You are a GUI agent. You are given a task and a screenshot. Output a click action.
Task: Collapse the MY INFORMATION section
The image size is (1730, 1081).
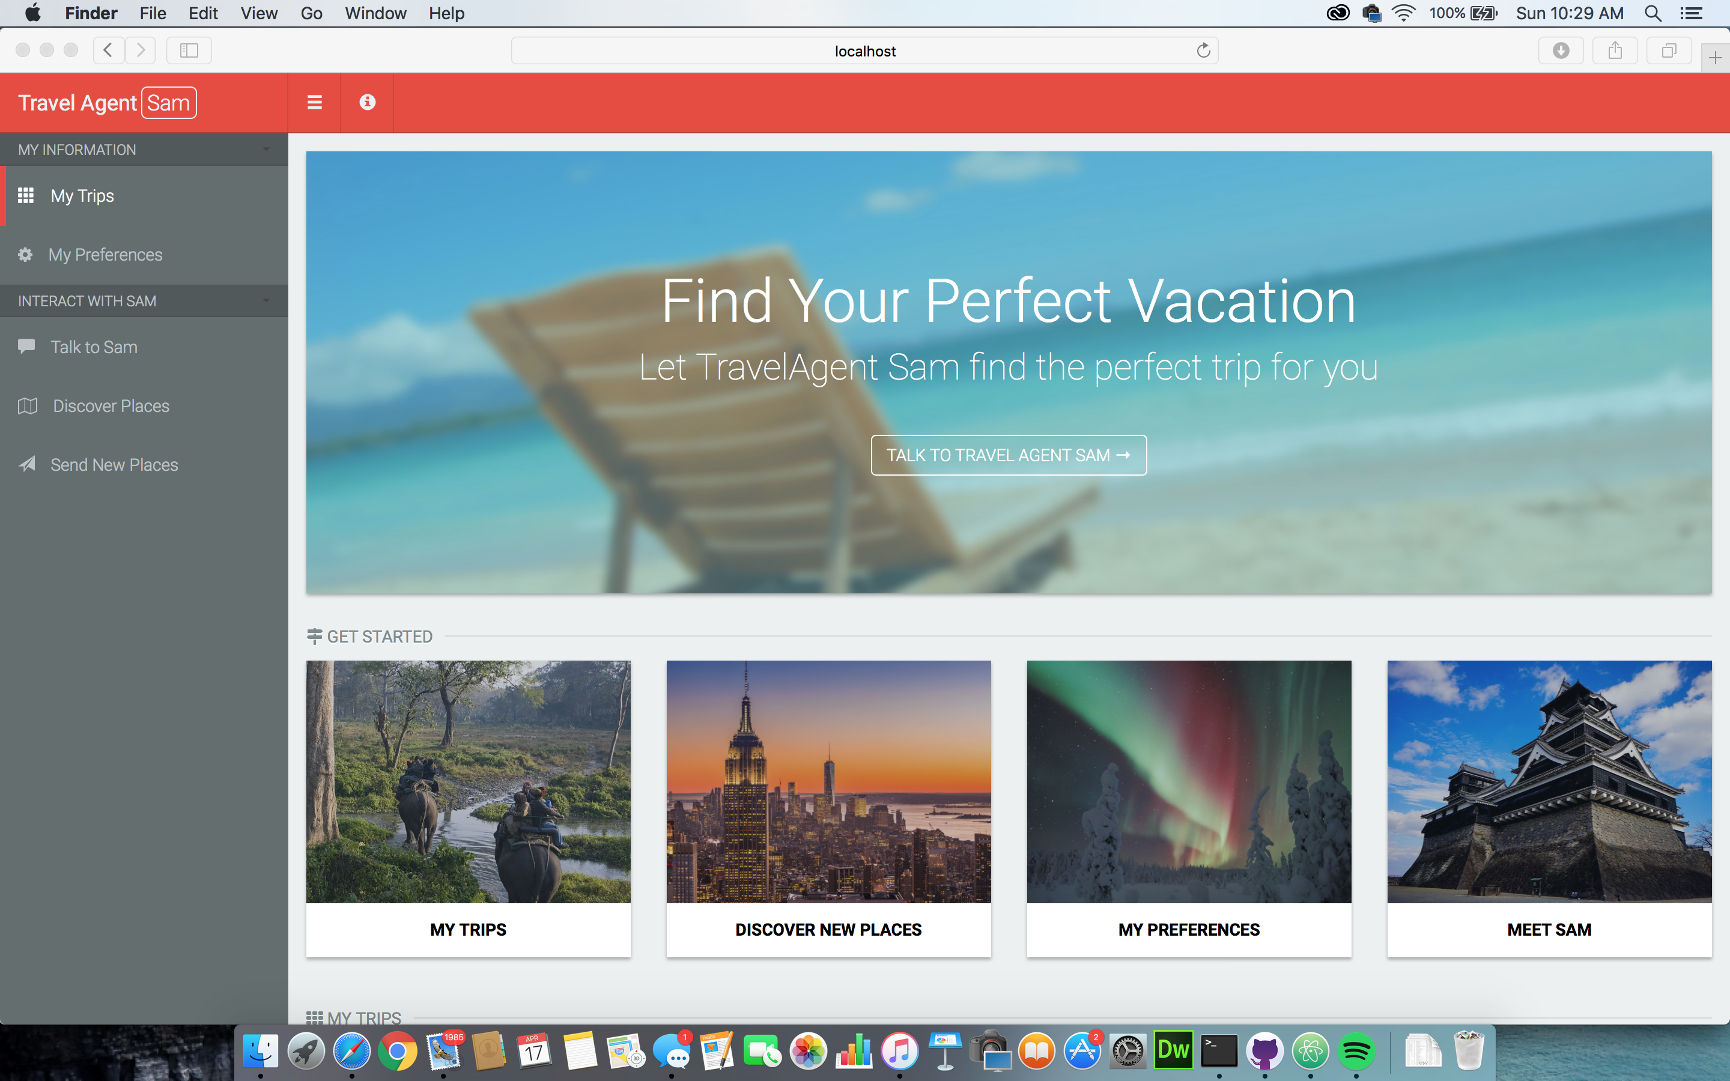pos(266,150)
